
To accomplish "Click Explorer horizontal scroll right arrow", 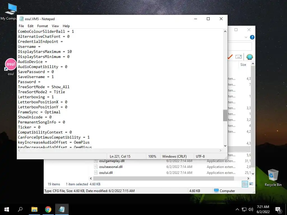I will point(248,178).
